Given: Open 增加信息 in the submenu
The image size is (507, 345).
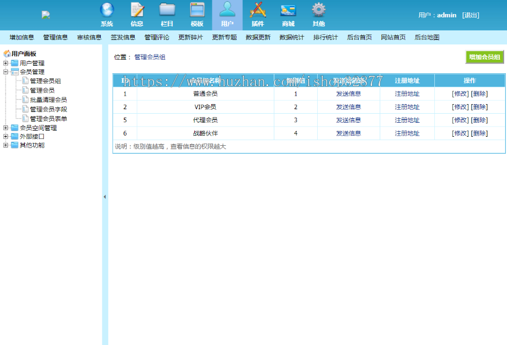Looking at the screenshot, I should [21, 38].
